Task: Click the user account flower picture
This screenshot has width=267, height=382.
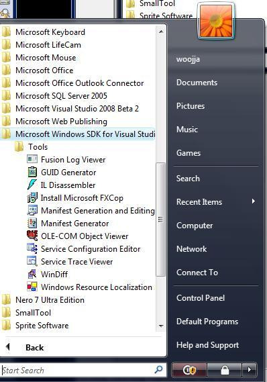Action: coord(215,21)
